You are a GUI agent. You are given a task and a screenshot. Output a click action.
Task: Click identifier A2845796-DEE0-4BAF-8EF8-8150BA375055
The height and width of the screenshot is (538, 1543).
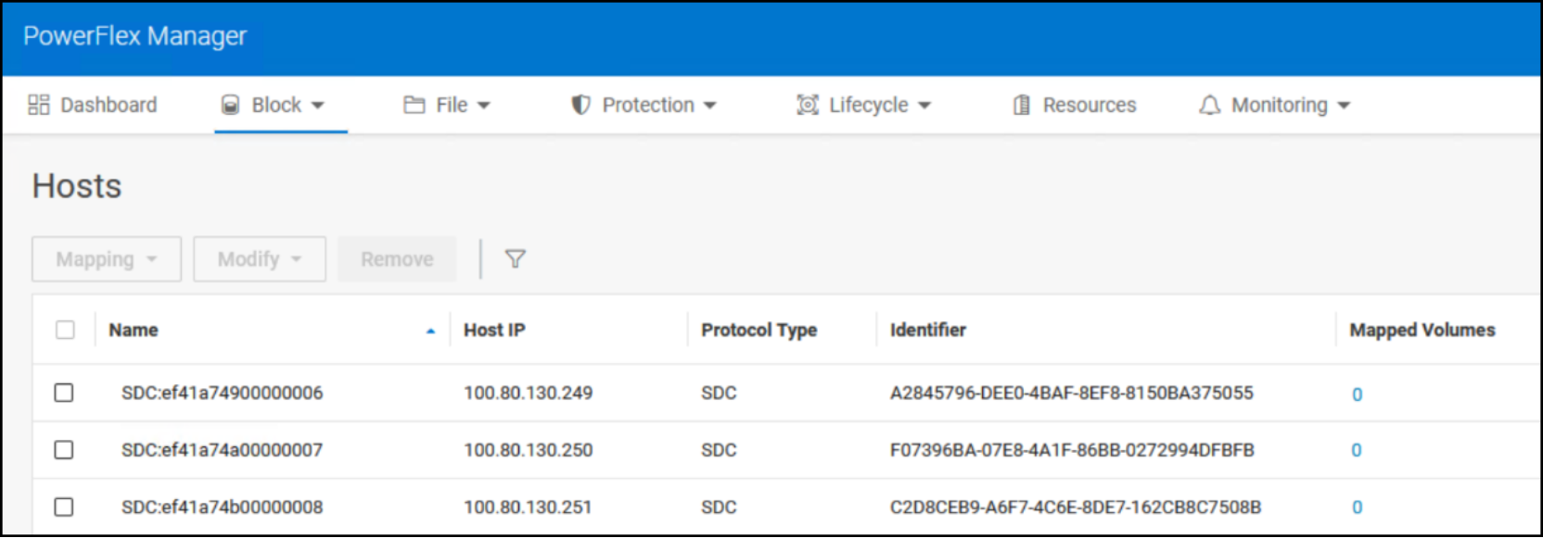[x=1072, y=393]
